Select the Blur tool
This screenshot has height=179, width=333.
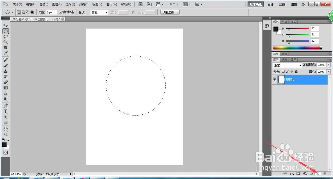tap(6, 93)
